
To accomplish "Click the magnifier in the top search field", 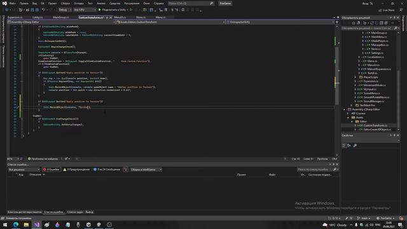I will click(212, 3).
